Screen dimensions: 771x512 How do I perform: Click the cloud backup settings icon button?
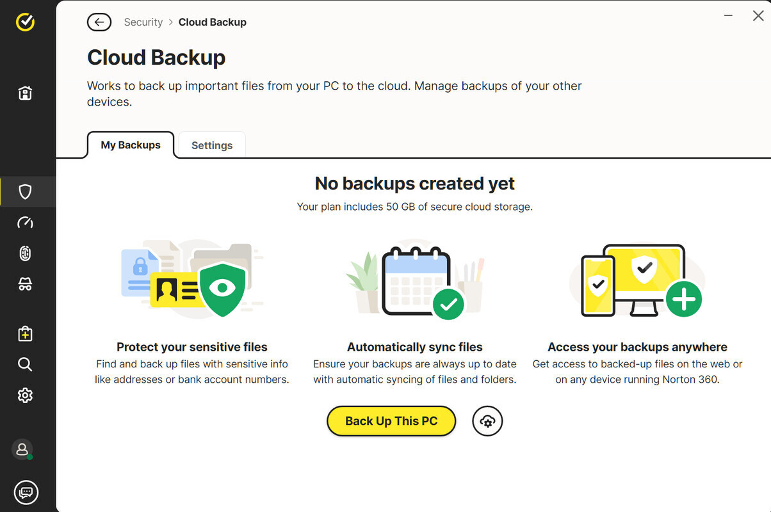[x=487, y=421]
